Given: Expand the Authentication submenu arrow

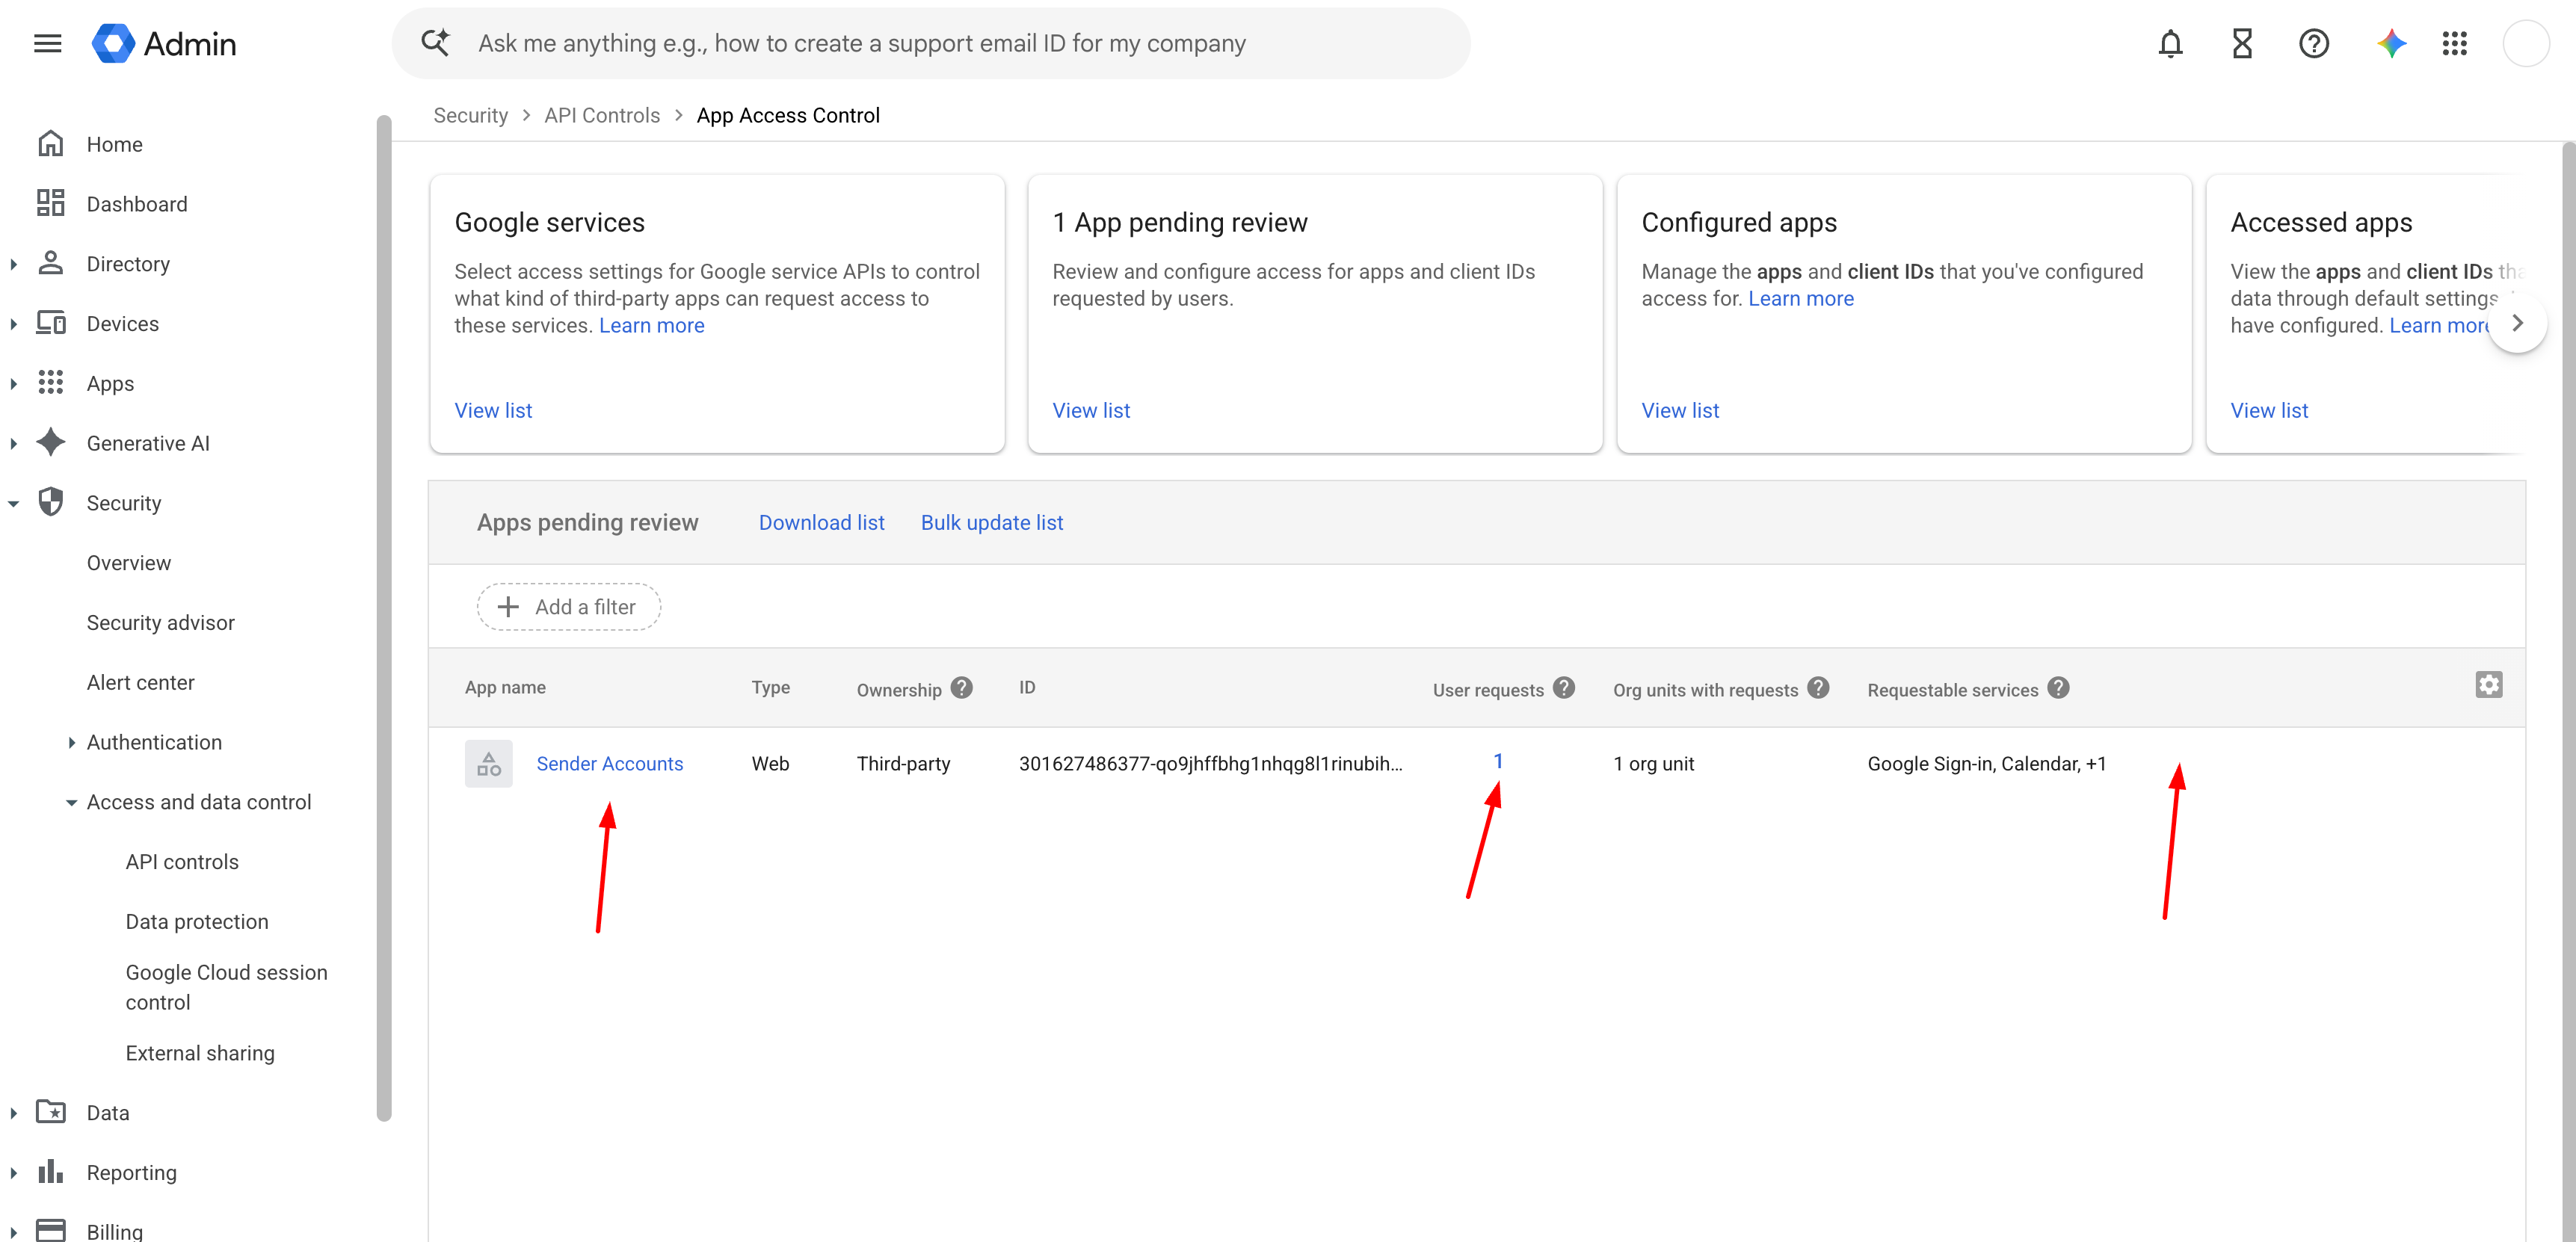Looking at the screenshot, I should click(72, 742).
